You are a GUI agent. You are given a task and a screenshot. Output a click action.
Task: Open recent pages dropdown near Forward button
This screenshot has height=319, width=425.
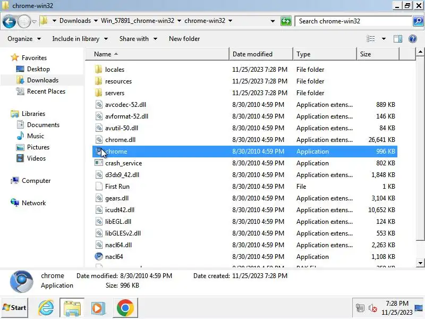click(34, 21)
